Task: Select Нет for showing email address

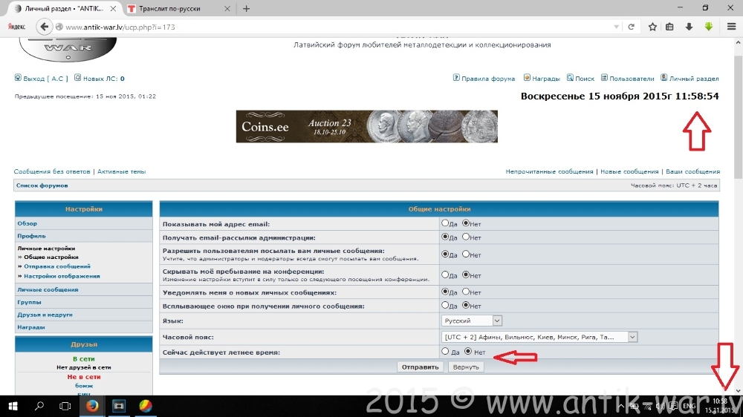Action: pyautogui.click(x=466, y=223)
